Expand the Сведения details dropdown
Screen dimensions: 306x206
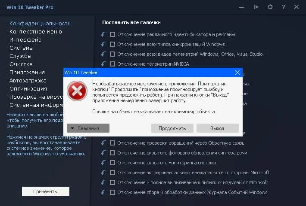(88, 128)
